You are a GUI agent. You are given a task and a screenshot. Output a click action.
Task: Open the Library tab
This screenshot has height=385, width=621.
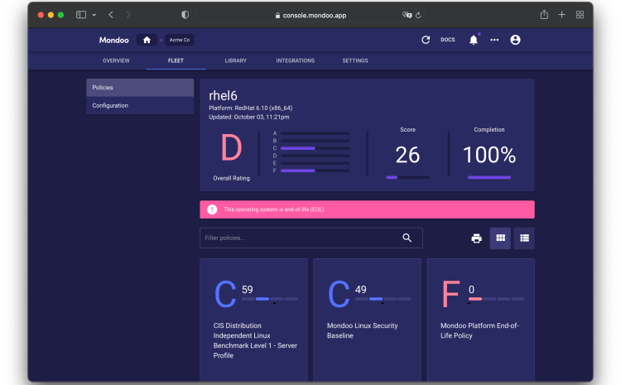pyautogui.click(x=236, y=60)
